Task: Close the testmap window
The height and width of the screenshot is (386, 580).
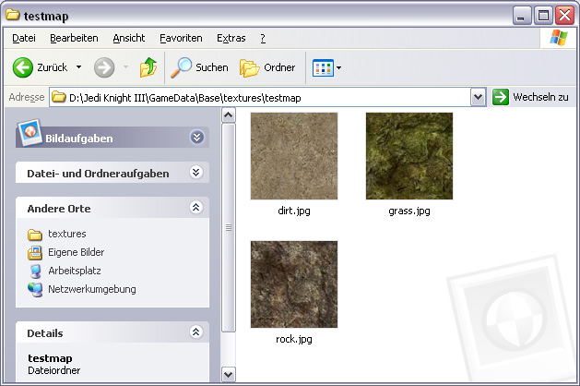Action: (x=565, y=16)
